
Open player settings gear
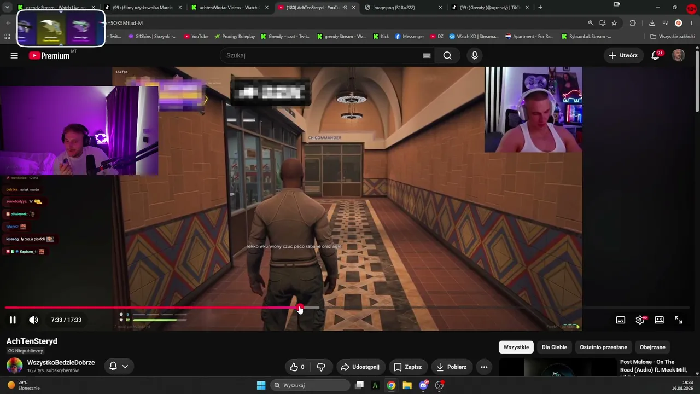coord(640,320)
